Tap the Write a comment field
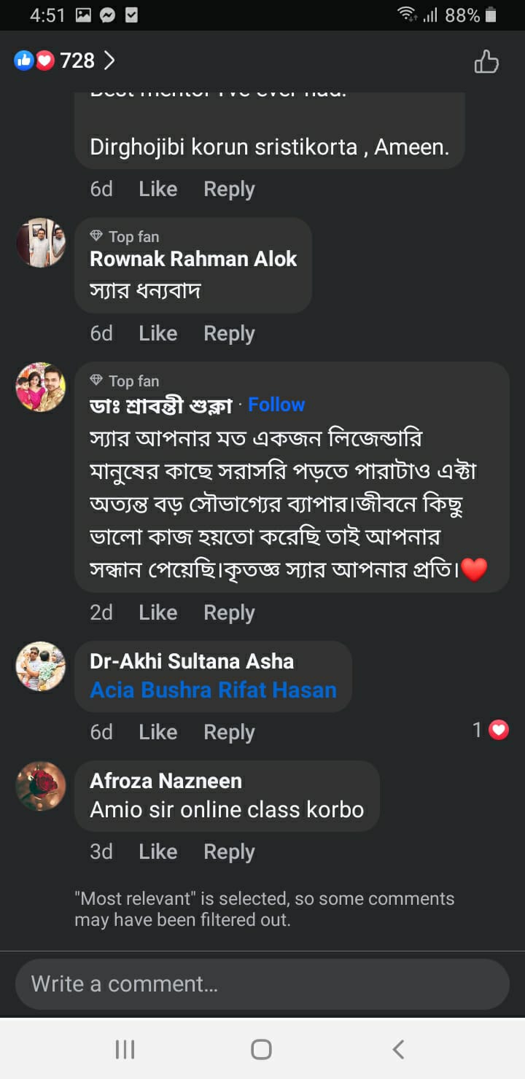 pyautogui.click(x=262, y=983)
